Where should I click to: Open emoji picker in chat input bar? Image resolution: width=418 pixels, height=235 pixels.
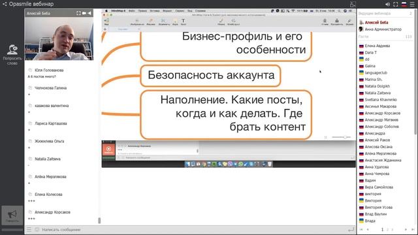[37, 229]
